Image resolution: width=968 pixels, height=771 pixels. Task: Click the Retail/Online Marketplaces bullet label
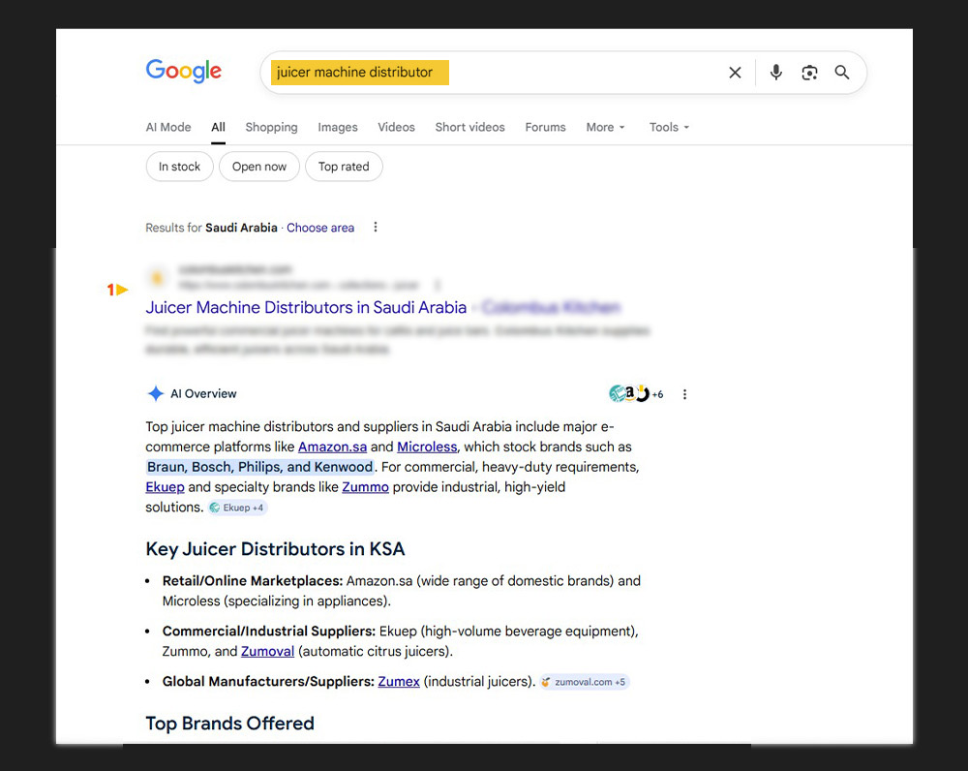point(253,581)
